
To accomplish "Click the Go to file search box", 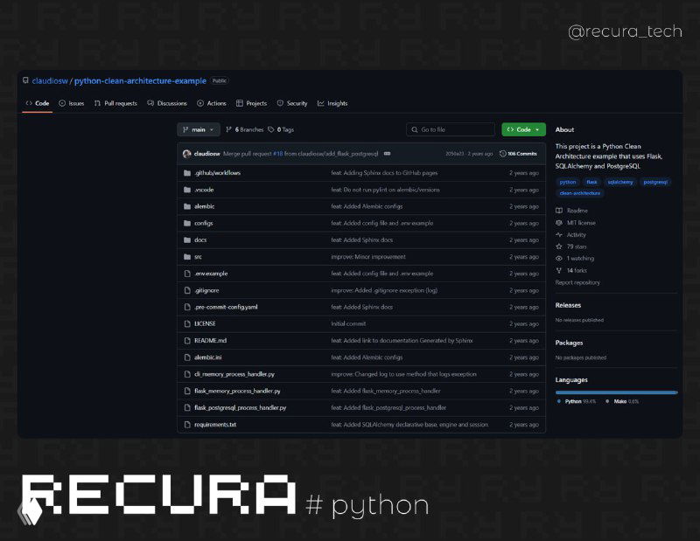I will (x=451, y=128).
